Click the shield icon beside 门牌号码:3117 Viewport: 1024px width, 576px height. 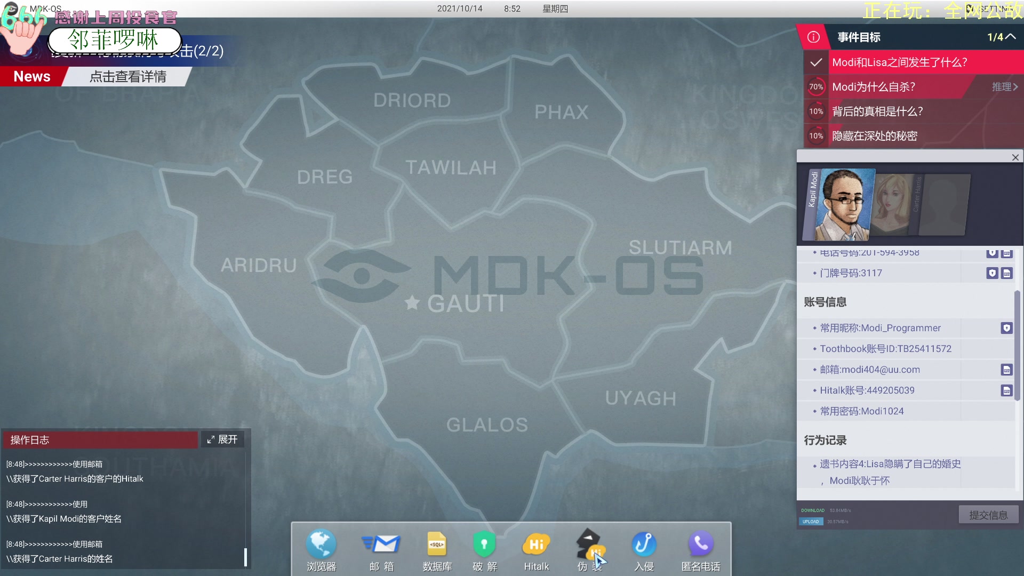[x=992, y=273]
